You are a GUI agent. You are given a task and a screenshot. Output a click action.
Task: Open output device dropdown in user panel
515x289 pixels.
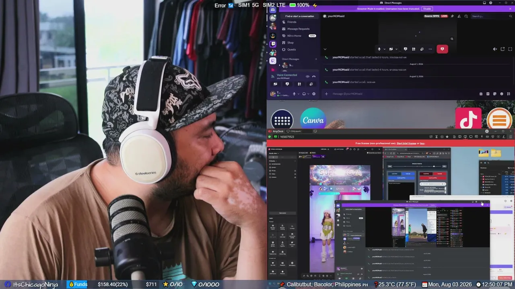click(x=308, y=94)
